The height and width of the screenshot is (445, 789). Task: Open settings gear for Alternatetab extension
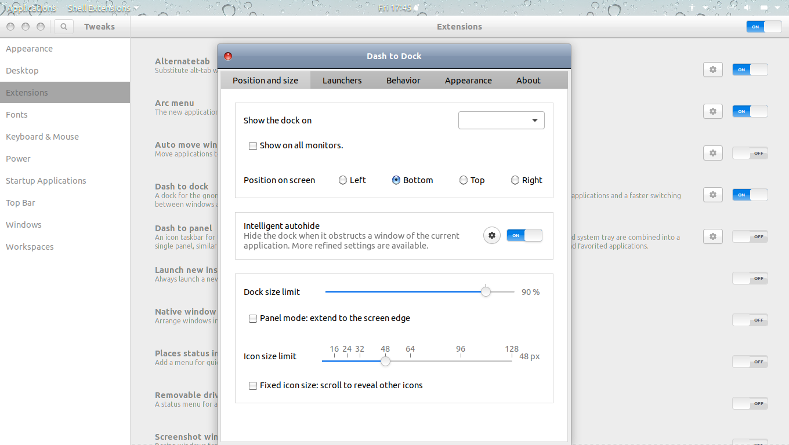(713, 70)
